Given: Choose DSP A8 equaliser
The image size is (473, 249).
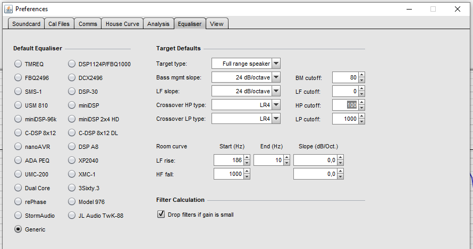Looking at the screenshot, I should pos(72,146).
